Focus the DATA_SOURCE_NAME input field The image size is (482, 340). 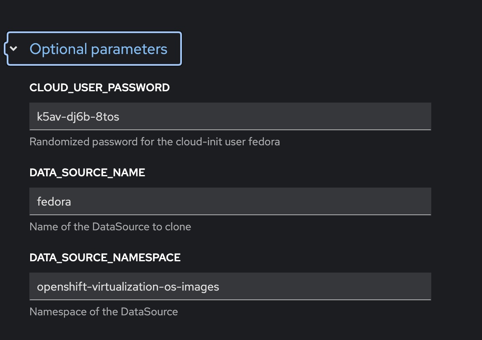(230, 201)
